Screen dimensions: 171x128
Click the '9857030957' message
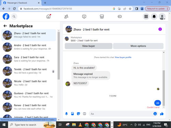click(80, 83)
